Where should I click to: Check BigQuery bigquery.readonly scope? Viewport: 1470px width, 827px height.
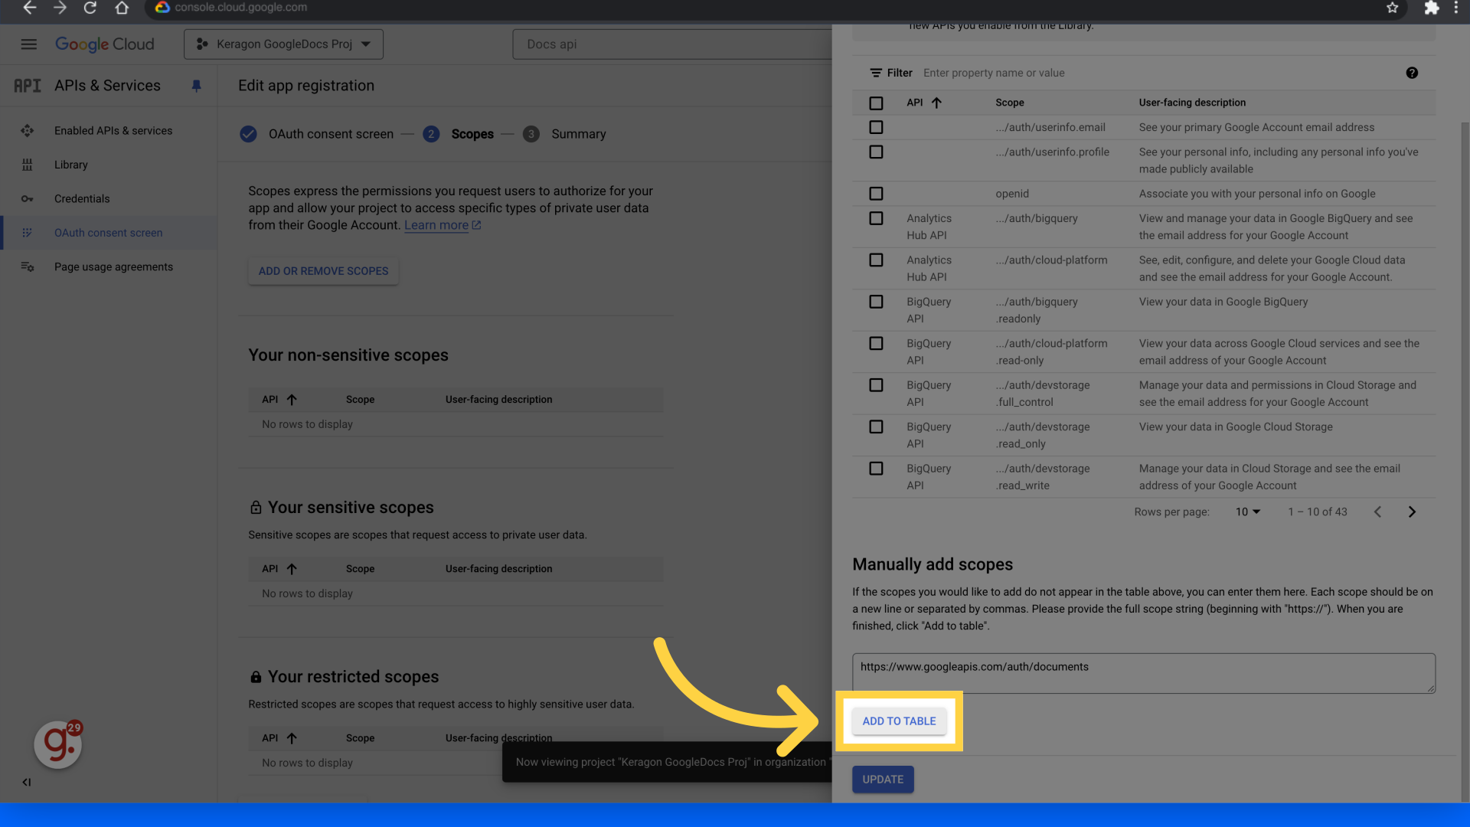tap(876, 302)
